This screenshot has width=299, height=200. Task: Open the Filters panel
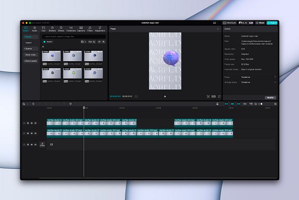pyautogui.click(x=90, y=29)
